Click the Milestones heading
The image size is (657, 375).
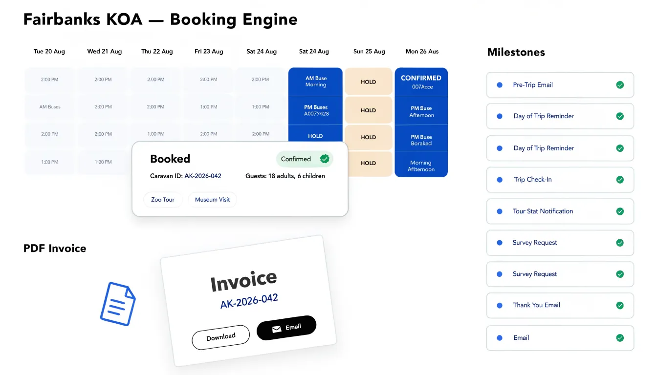(x=516, y=52)
